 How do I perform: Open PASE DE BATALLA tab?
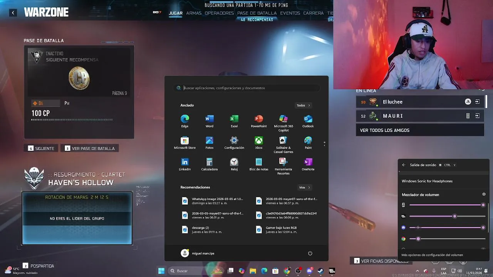coord(257,13)
